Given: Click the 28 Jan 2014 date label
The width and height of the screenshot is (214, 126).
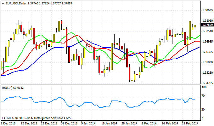Looking at the screenshot, I should coord(129,123).
